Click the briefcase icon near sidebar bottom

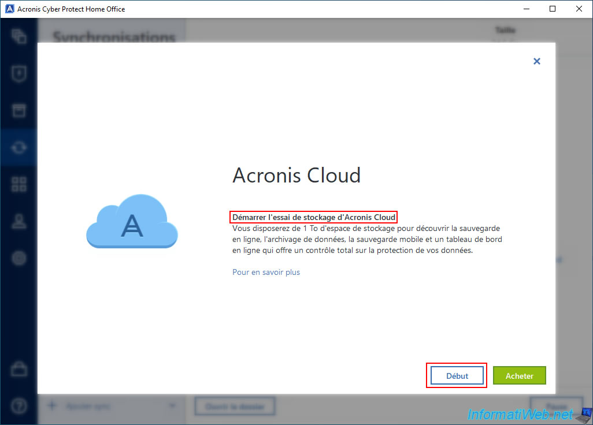pos(18,370)
